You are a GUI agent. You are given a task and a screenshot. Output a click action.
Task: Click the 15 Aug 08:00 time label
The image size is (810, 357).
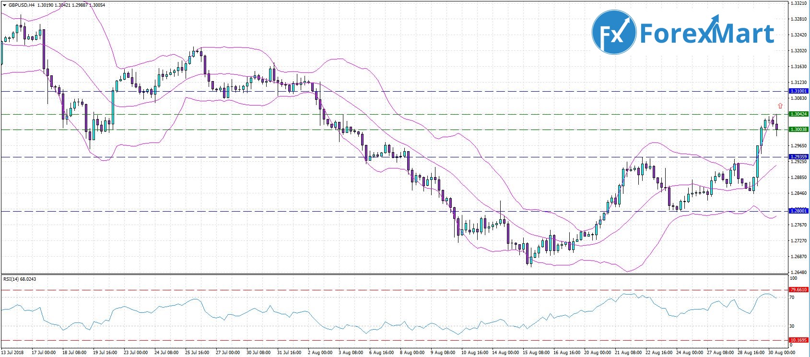pos(536,353)
